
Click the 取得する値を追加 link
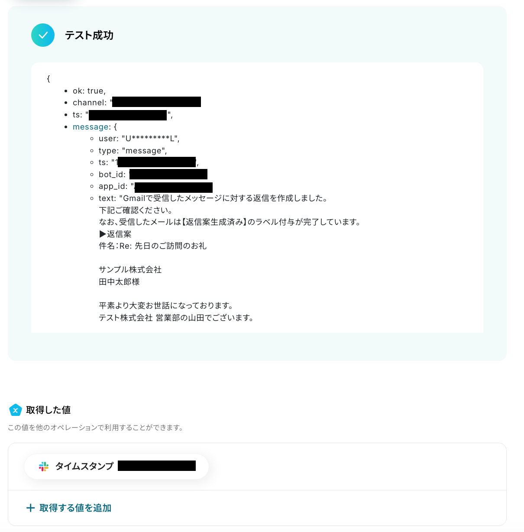click(75, 508)
